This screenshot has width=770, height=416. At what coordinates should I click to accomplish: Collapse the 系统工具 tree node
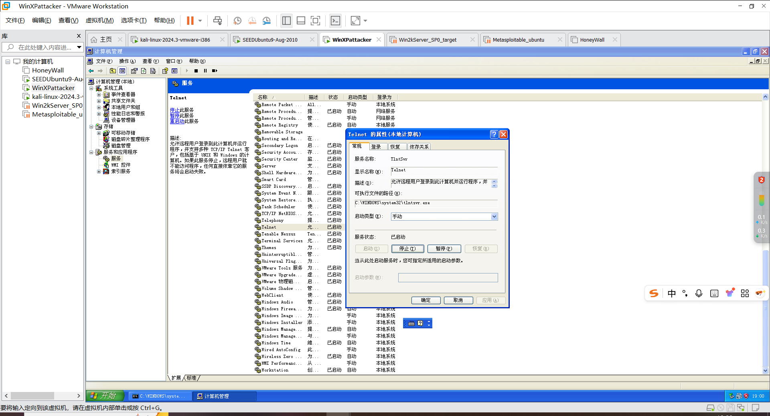91,88
